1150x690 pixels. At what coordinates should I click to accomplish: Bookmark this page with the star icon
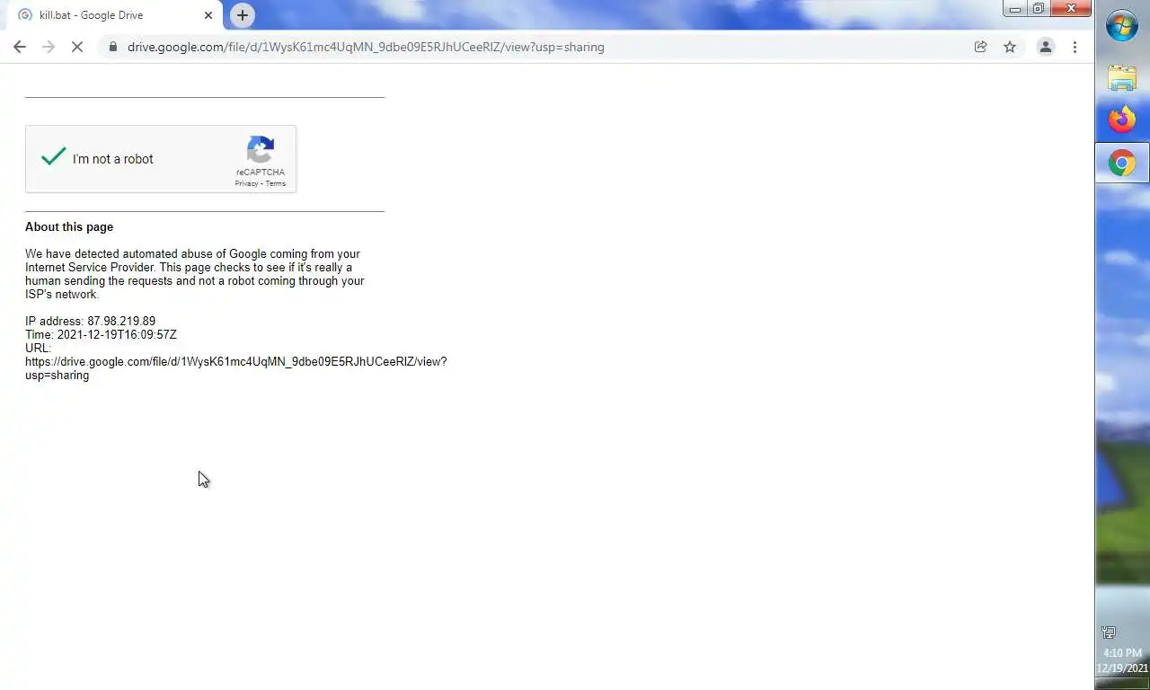click(1010, 47)
